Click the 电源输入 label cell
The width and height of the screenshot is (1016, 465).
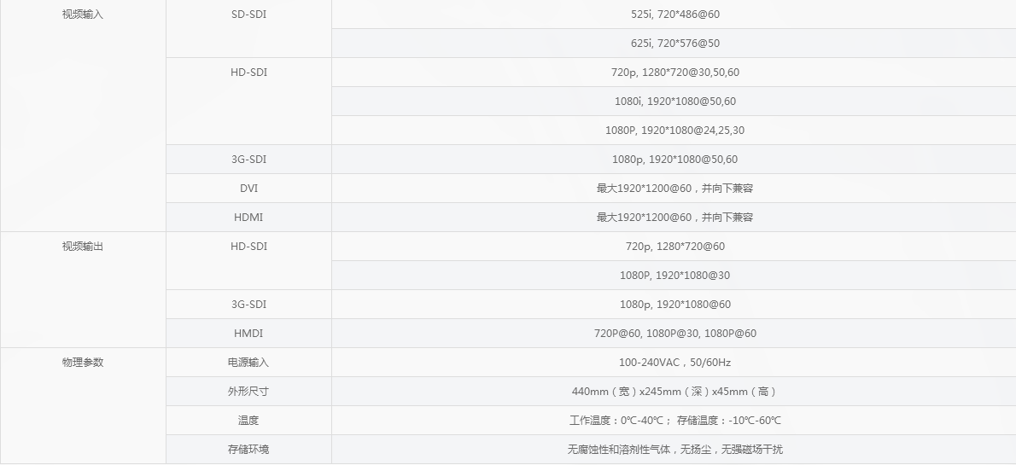(x=248, y=363)
